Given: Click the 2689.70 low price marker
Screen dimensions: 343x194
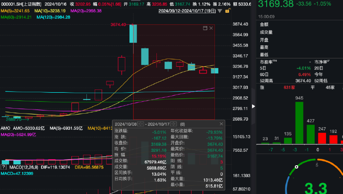Looking at the screenshot, I should [14, 120].
